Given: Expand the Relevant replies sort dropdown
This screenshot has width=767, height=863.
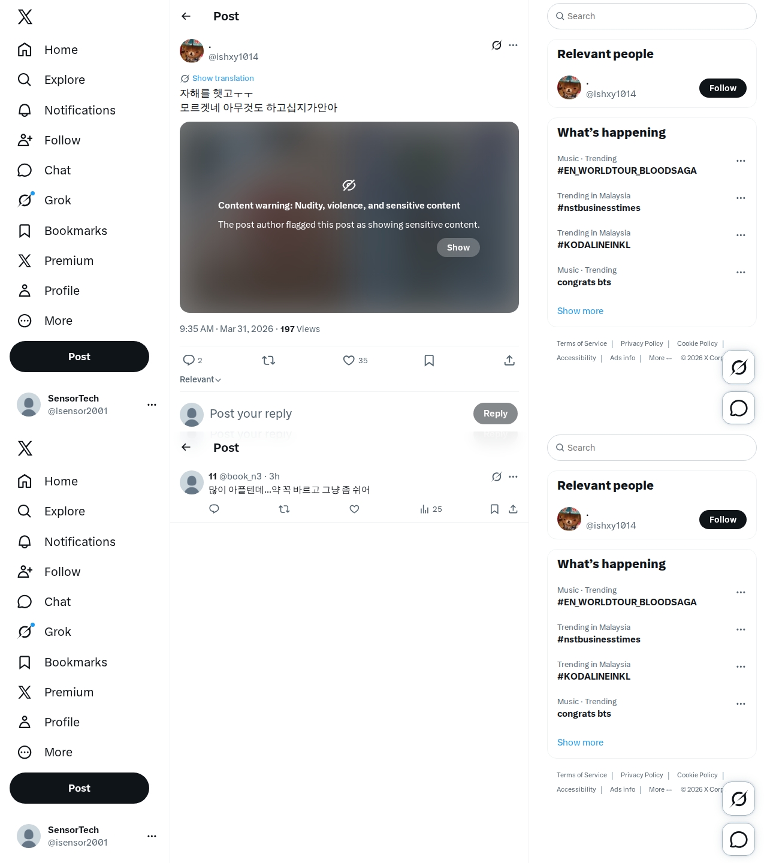Looking at the screenshot, I should (201, 379).
